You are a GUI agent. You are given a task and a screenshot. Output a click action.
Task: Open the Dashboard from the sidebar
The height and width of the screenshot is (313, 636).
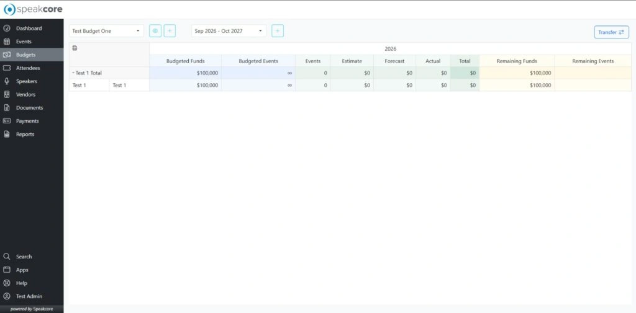(x=29, y=29)
